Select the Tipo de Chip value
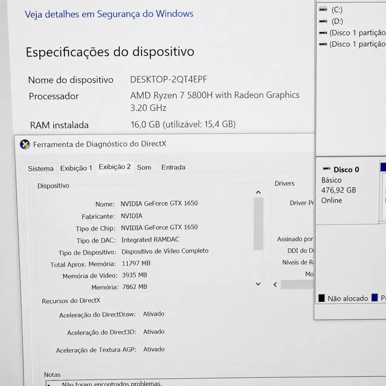This screenshot has width=386, height=386. click(x=159, y=227)
